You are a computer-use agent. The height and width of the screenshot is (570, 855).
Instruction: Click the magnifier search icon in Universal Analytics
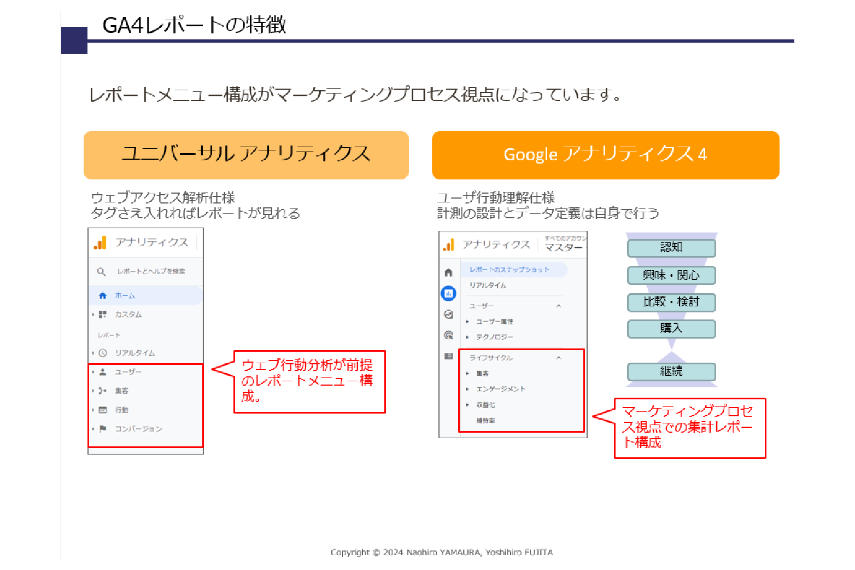pyautogui.click(x=101, y=271)
